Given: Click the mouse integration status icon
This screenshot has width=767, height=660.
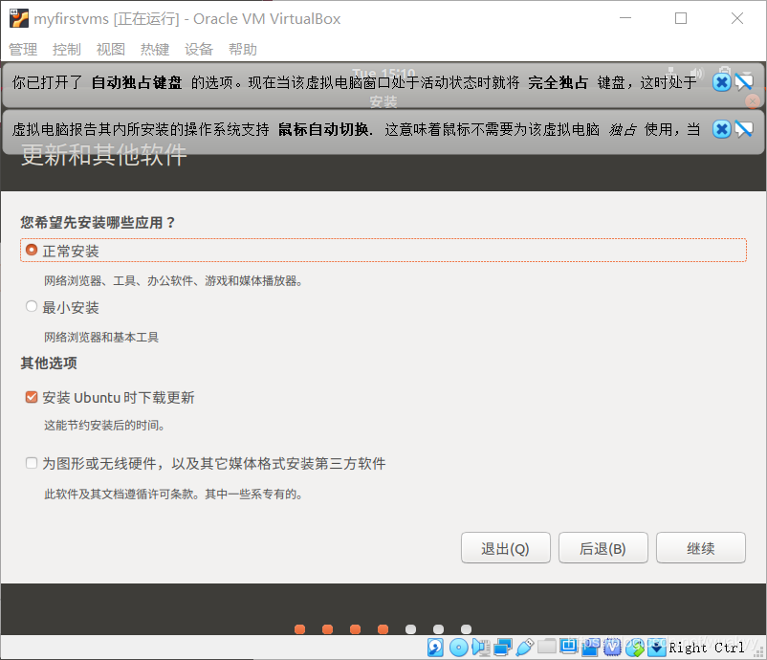Looking at the screenshot, I should click(x=634, y=648).
